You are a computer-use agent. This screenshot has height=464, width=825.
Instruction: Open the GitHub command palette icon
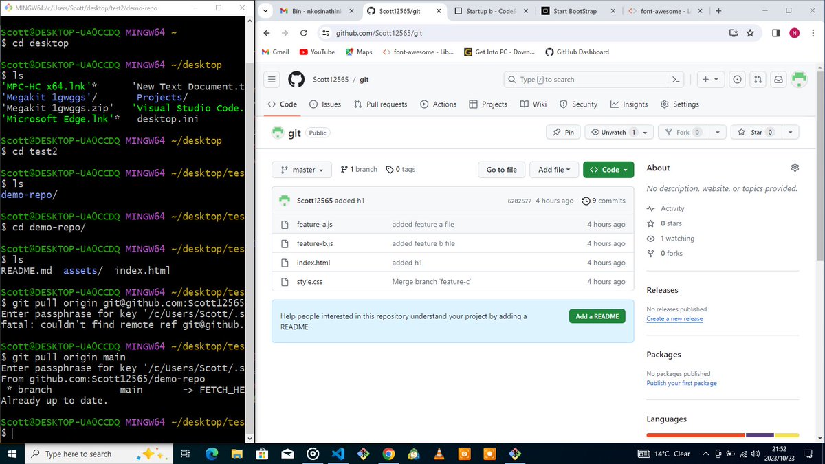[676, 80]
